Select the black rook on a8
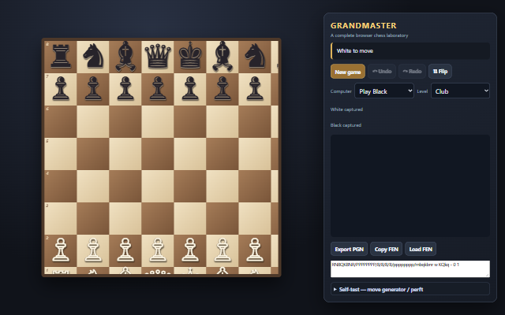The height and width of the screenshot is (315, 505). tap(61, 57)
